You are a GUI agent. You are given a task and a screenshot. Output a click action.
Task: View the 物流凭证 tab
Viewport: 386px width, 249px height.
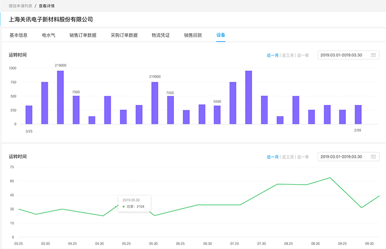coord(161,35)
